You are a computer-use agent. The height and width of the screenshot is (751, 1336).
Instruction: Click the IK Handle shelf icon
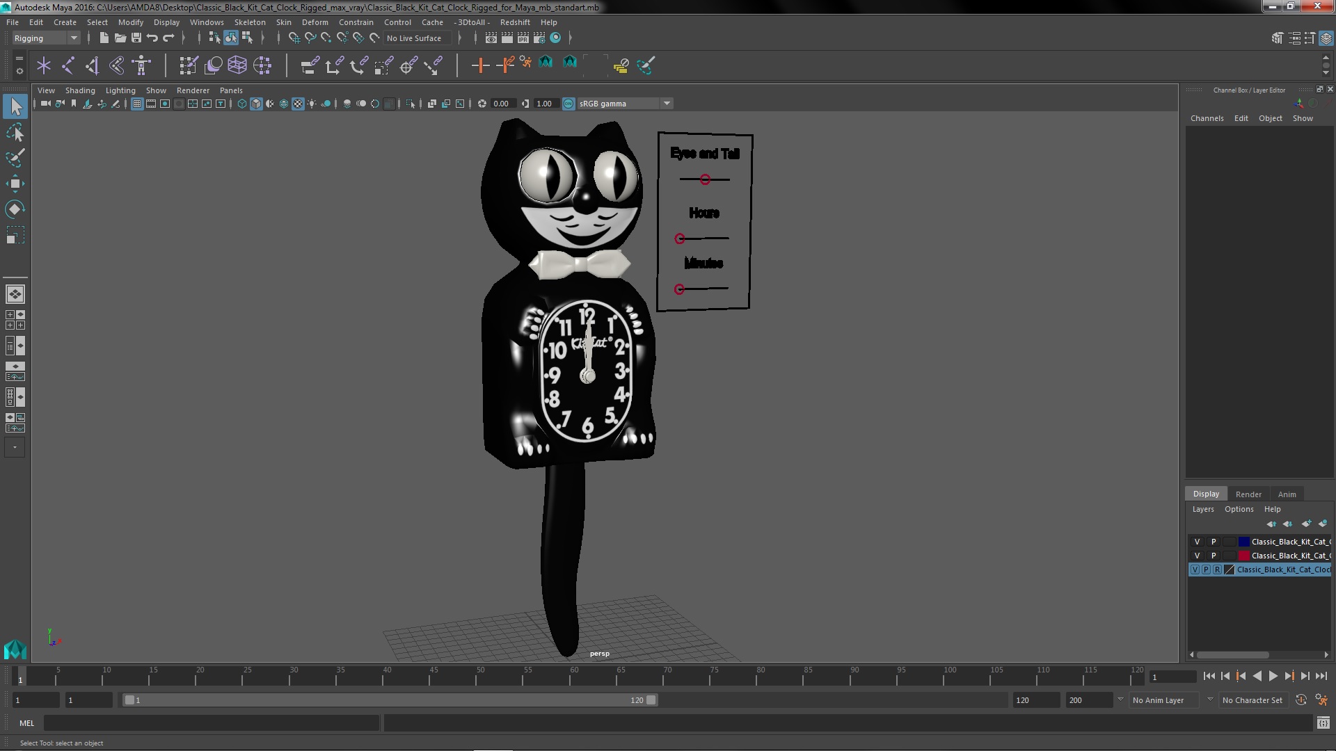(x=93, y=65)
